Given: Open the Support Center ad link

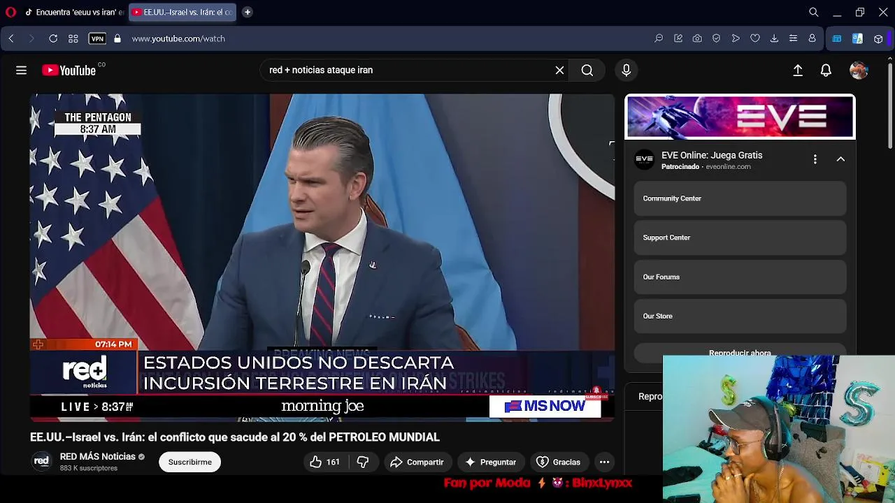Looking at the screenshot, I should click(x=740, y=238).
